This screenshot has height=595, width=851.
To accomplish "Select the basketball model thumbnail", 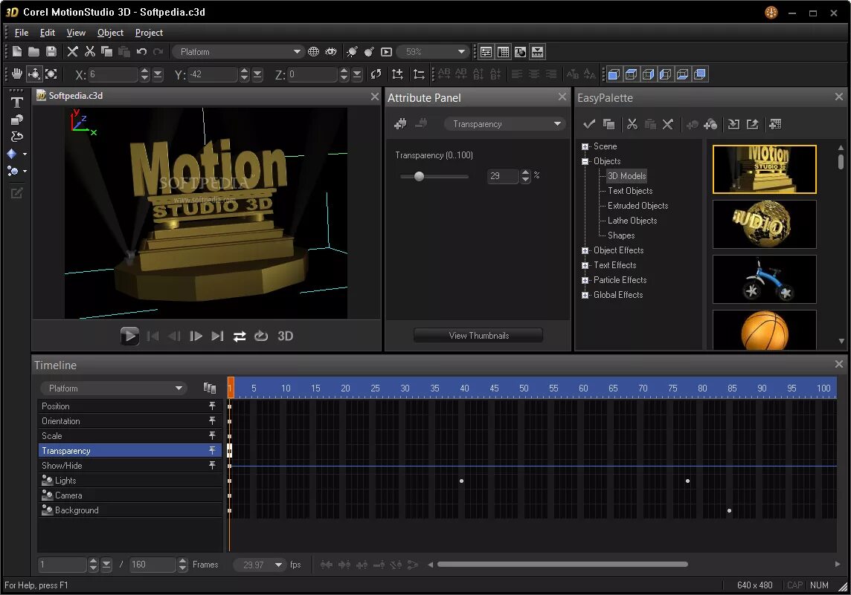I will (x=764, y=330).
